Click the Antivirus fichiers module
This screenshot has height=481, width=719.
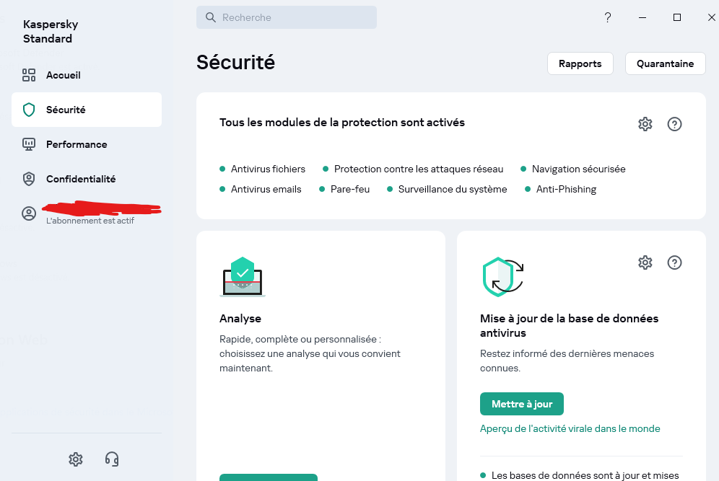268,169
